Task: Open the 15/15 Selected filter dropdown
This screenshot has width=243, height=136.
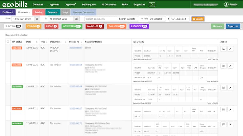Action: pyautogui.click(x=179, y=19)
